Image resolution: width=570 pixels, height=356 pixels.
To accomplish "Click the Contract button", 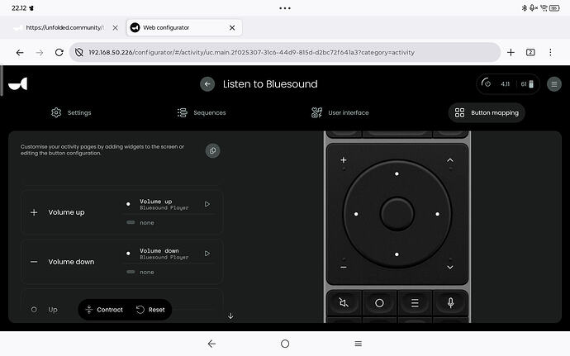I will click(x=104, y=310).
